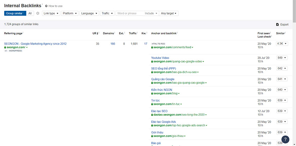Open the Báo giá anchor link
The image size is (296, 146).
(x=156, y=143)
